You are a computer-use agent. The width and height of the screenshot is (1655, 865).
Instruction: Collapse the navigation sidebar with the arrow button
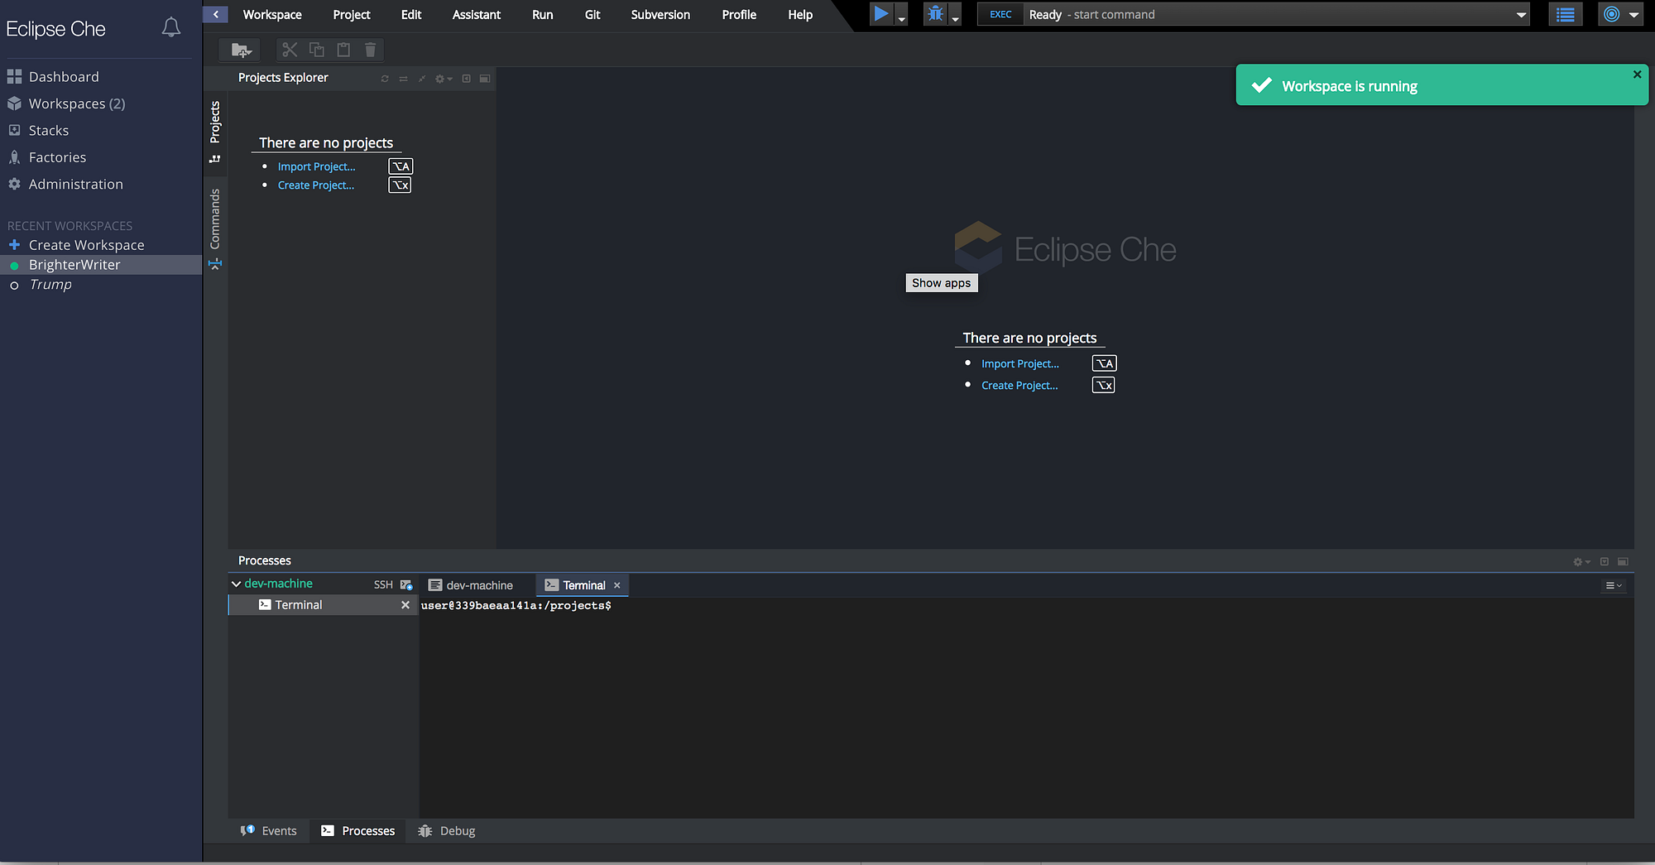215,14
